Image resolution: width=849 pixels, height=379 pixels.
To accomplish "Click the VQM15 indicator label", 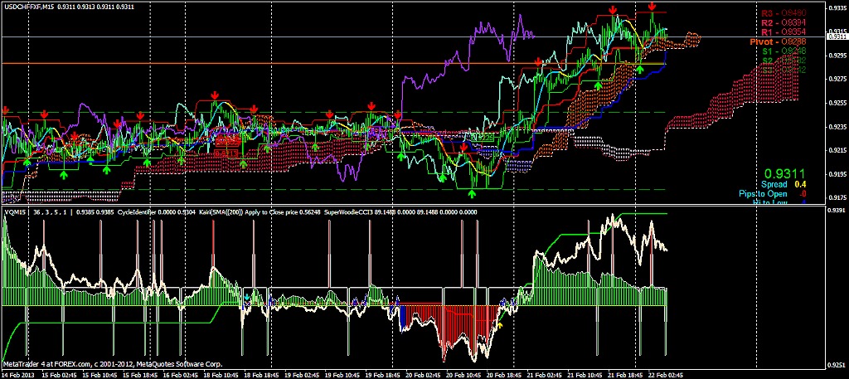I will (13, 211).
